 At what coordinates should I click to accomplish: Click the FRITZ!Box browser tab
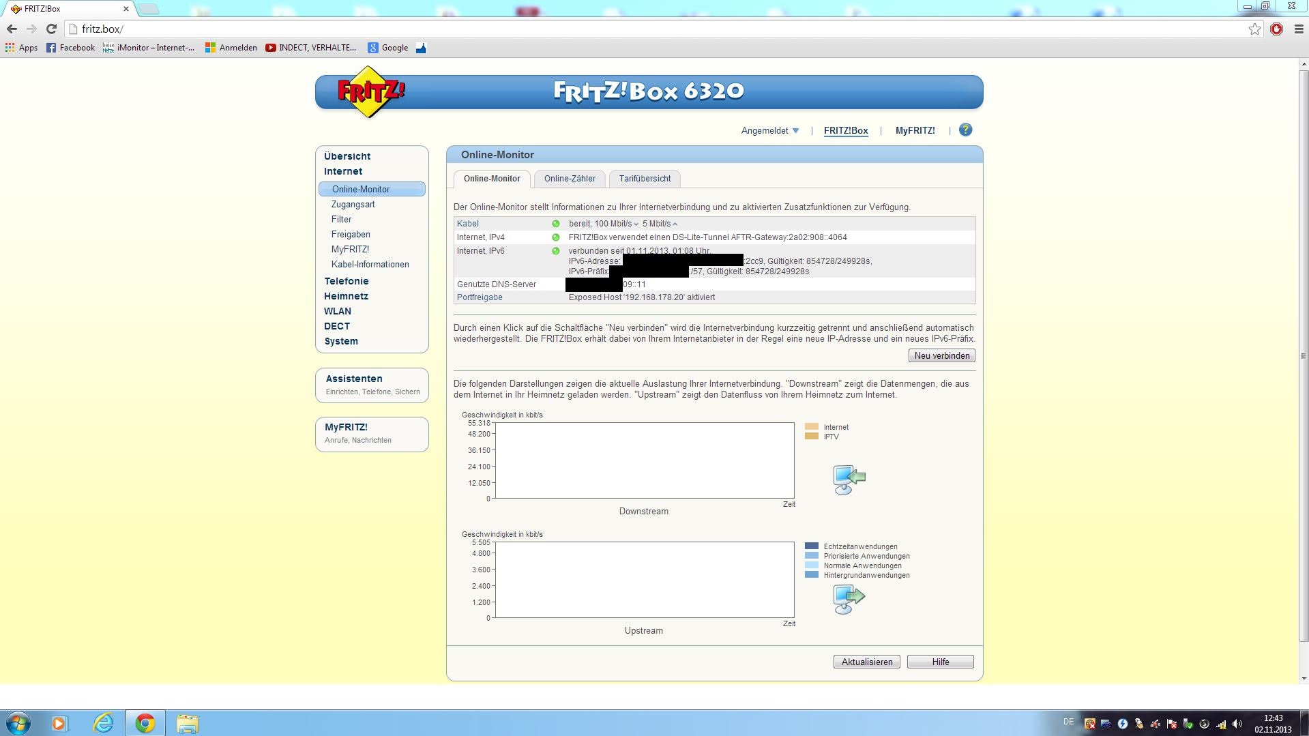(x=68, y=9)
